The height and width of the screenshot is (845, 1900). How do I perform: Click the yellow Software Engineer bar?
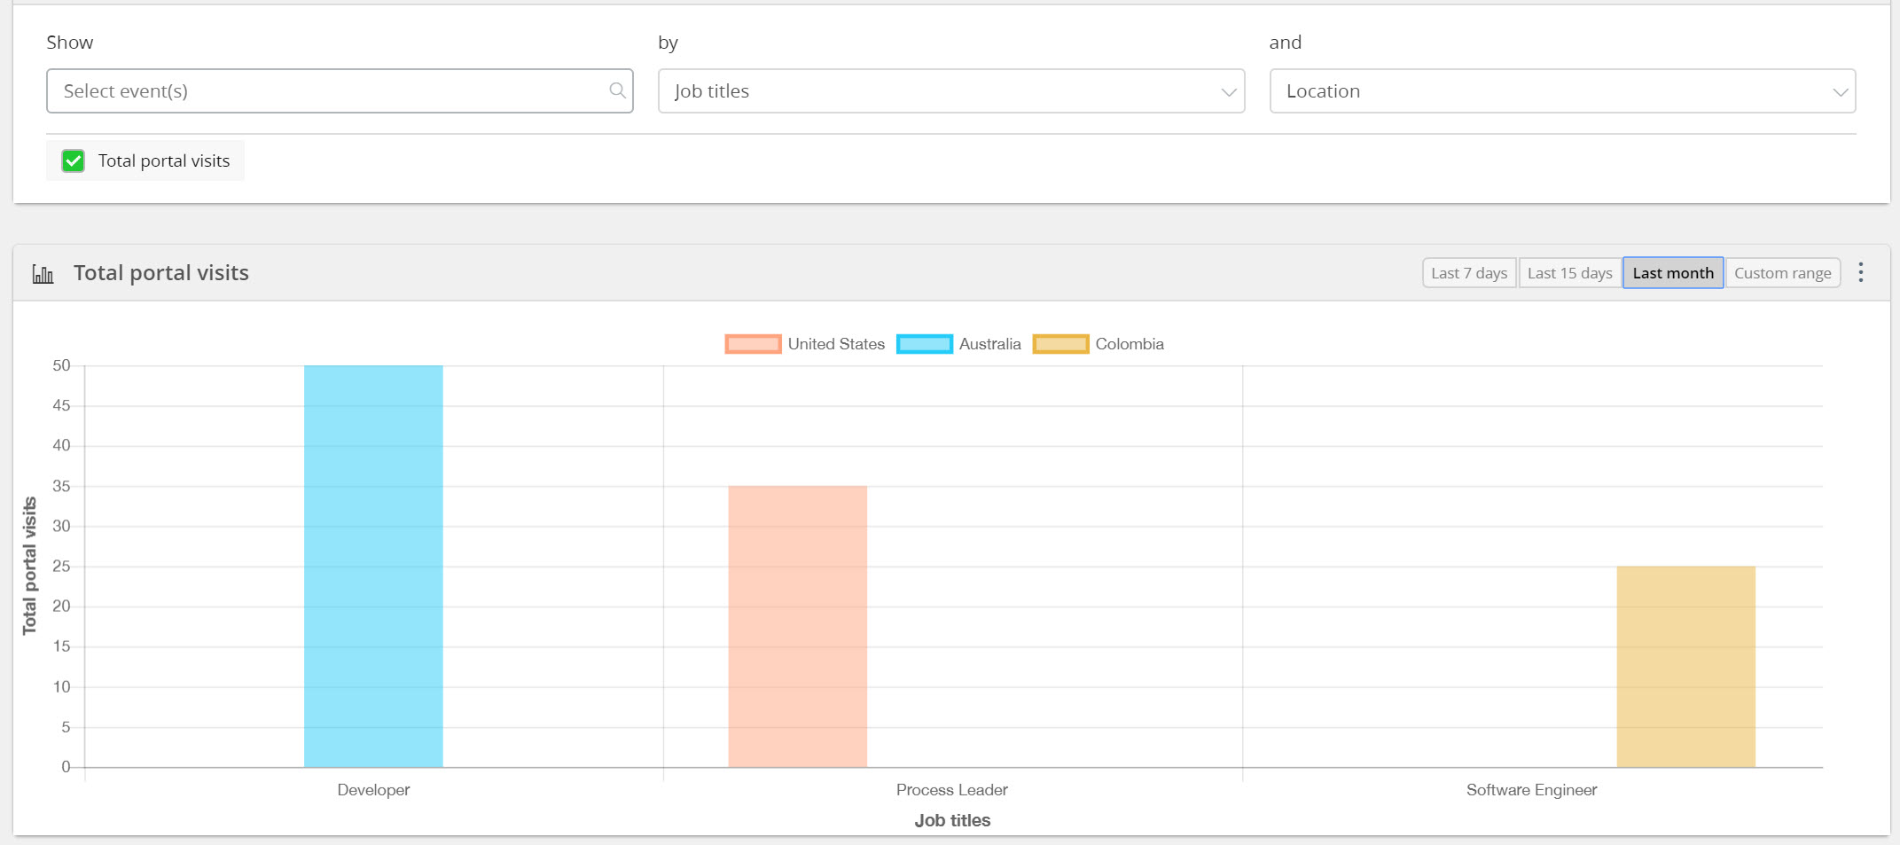pos(1686,667)
